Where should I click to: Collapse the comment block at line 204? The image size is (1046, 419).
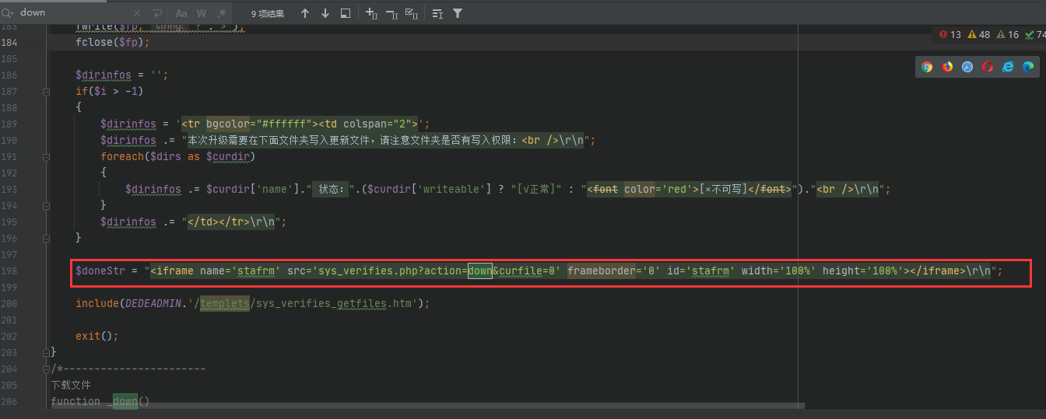[46, 368]
